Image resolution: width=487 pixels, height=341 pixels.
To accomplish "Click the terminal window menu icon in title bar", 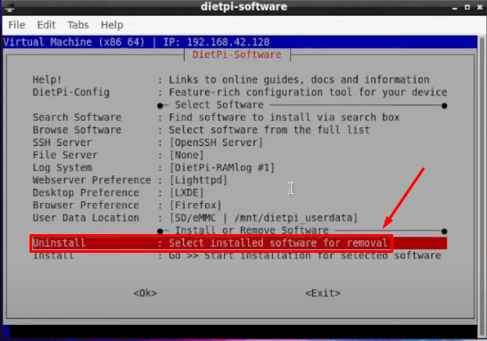I will point(9,7).
